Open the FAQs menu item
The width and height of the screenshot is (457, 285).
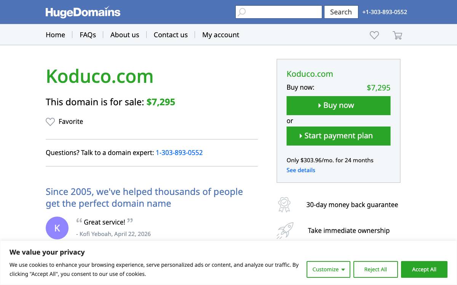(x=88, y=35)
